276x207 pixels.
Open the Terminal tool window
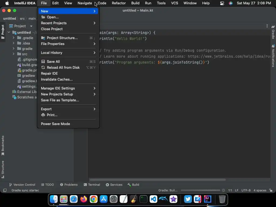point(92,185)
